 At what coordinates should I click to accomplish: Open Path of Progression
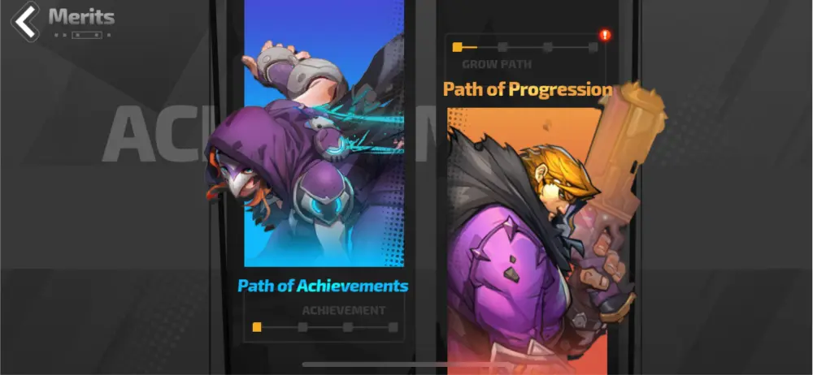pos(528,89)
